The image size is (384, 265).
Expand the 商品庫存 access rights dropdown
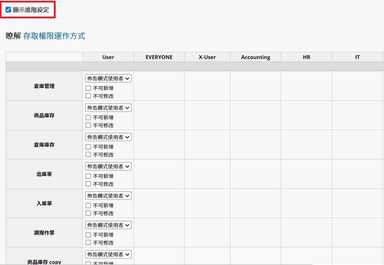point(108,108)
